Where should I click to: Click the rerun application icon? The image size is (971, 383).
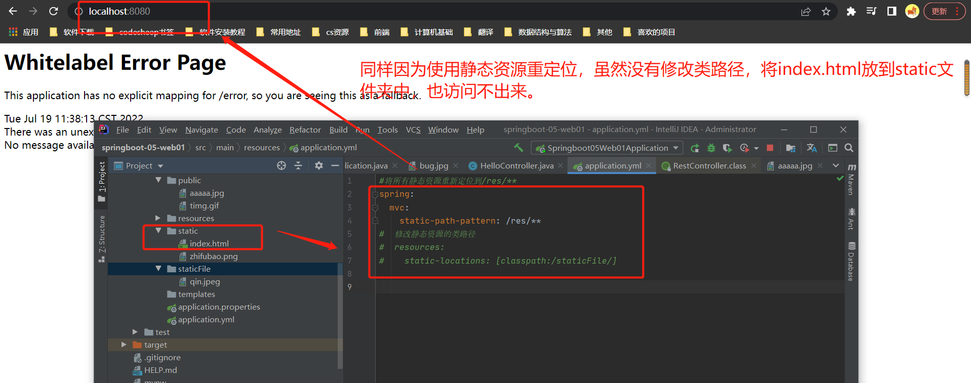pos(695,148)
